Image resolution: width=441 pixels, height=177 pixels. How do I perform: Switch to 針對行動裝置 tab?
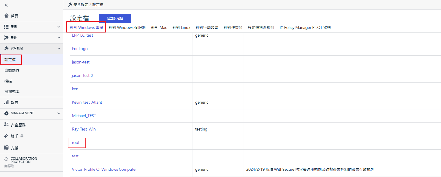207,27
